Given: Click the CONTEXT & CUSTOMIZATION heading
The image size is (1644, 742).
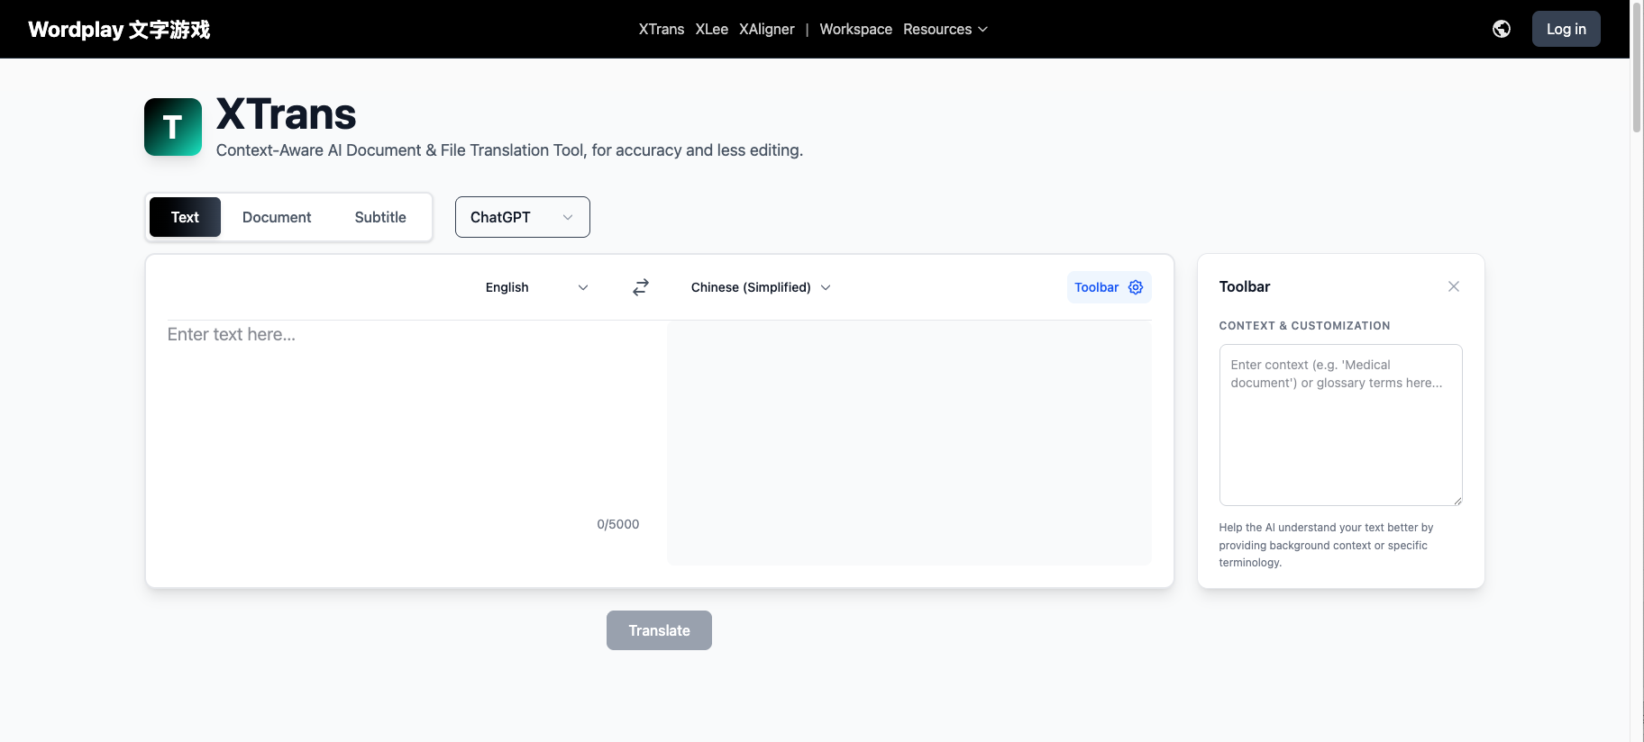Looking at the screenshot, I should [x=1304, y=326].
